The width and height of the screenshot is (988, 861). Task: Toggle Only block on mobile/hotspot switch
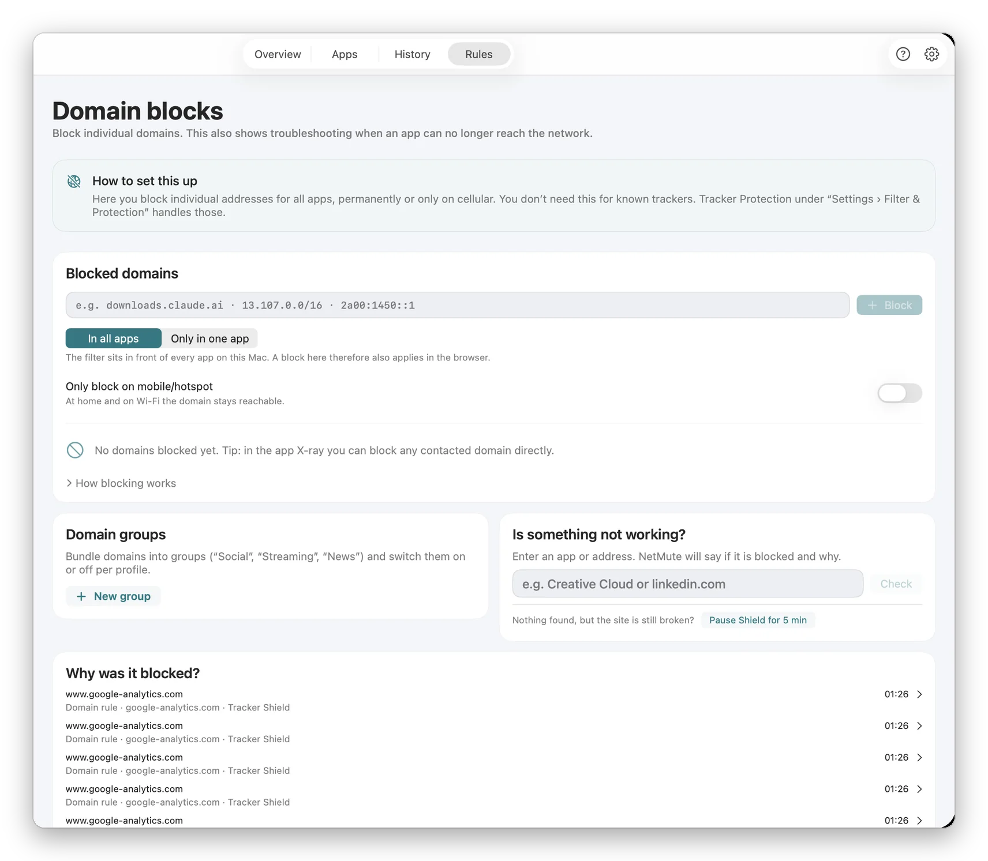(x=899, y=393)
